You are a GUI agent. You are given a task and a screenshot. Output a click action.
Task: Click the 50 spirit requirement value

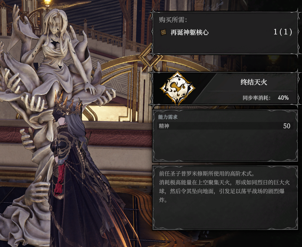point(287,126)
